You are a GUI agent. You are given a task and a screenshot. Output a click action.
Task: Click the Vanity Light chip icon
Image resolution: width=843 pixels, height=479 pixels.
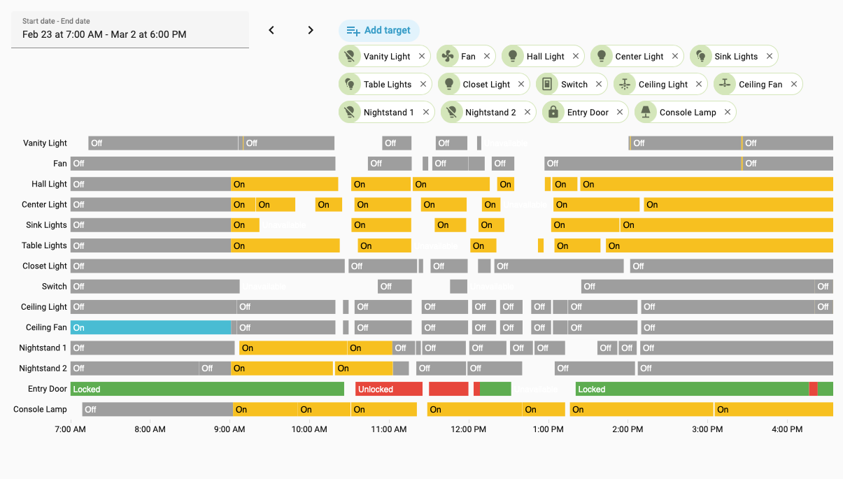point(350,57)
